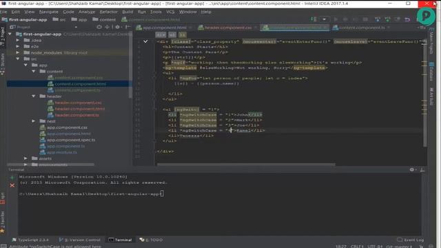Click VCS Commit Changes icon
This screenshot has width=441, height=248.
[387, 19]
